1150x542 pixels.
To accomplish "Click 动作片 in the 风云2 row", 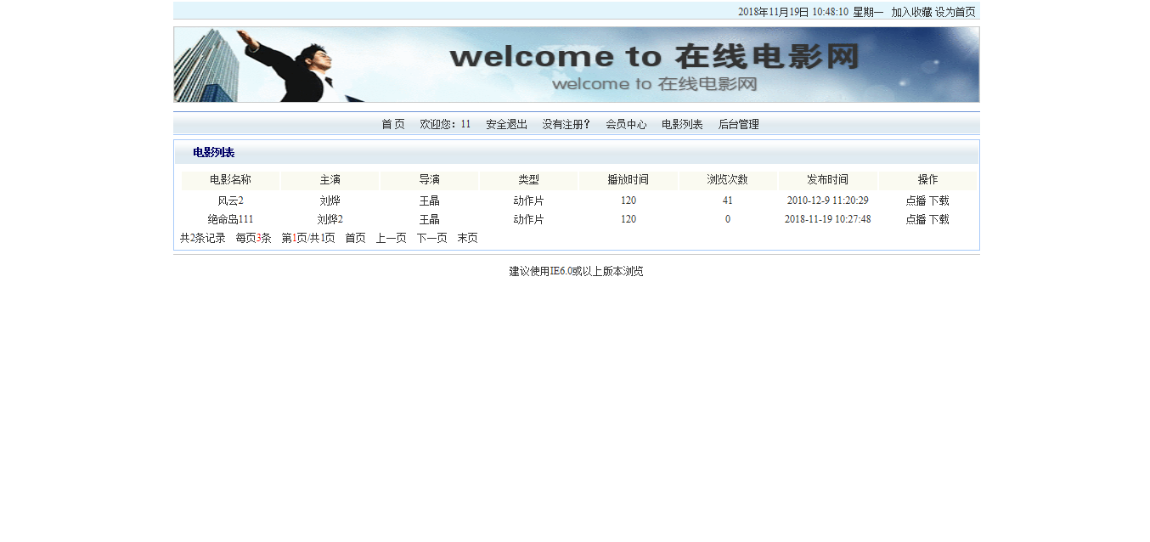I will tap(529, 200).
